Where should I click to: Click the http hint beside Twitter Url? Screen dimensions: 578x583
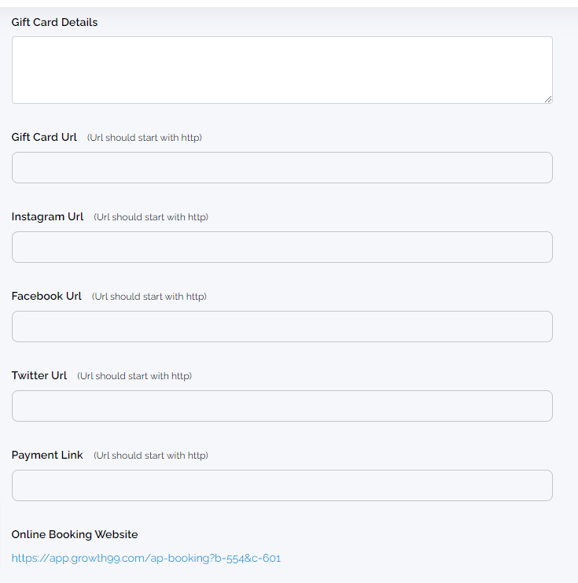coord(134,376)
